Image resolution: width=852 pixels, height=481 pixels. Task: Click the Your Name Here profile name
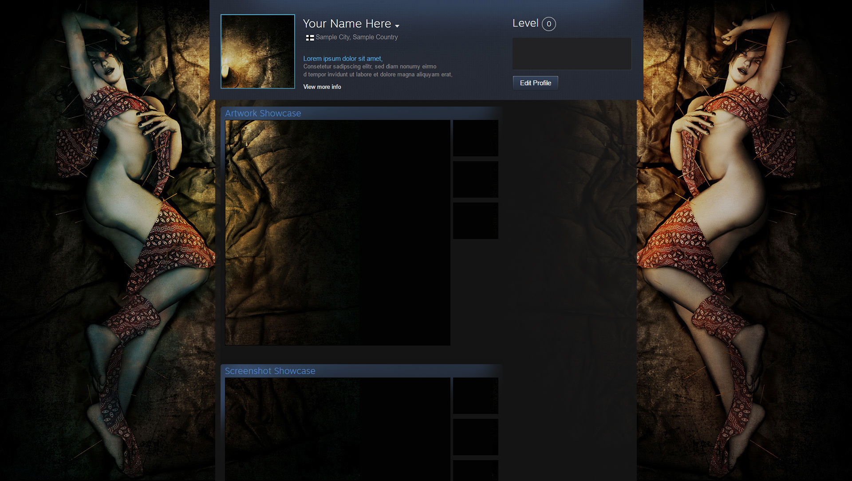pyautogui.click(x=347, y=24)
